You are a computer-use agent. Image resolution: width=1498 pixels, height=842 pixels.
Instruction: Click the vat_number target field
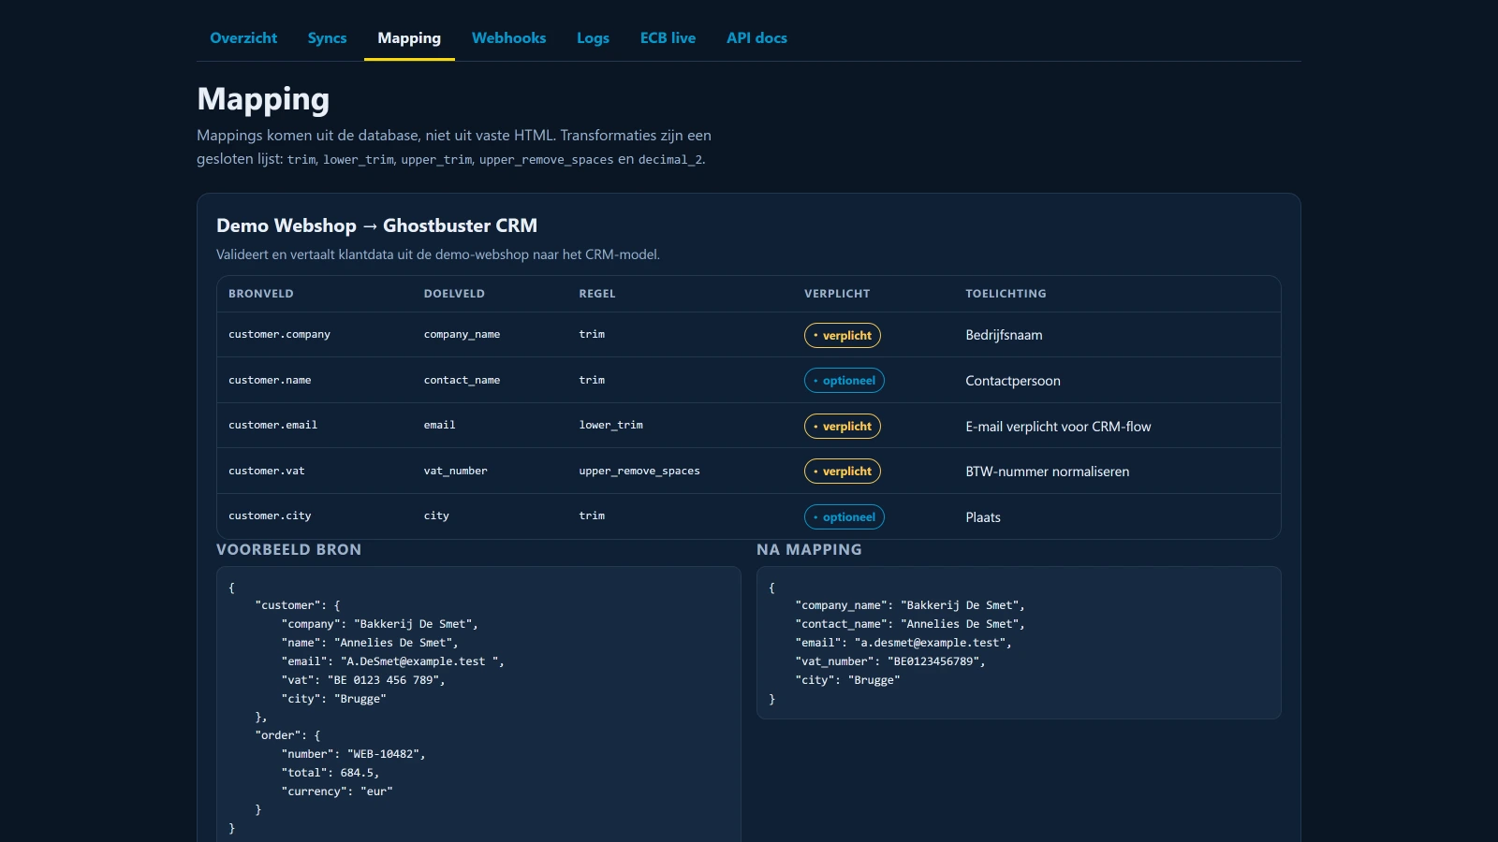pyautogui.click(x=455, y=472)
